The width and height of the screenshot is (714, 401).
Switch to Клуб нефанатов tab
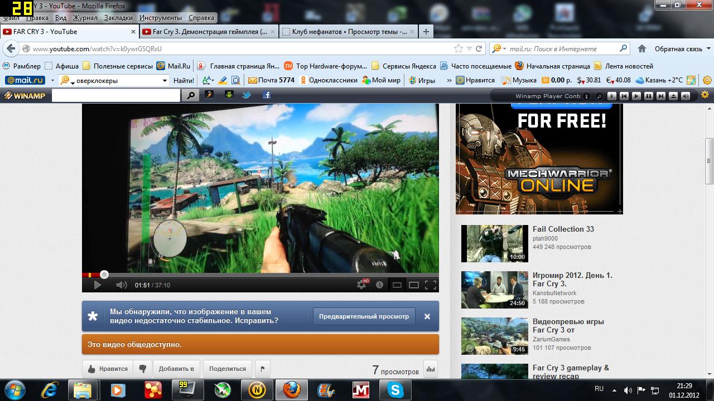[x=349, y=32]
